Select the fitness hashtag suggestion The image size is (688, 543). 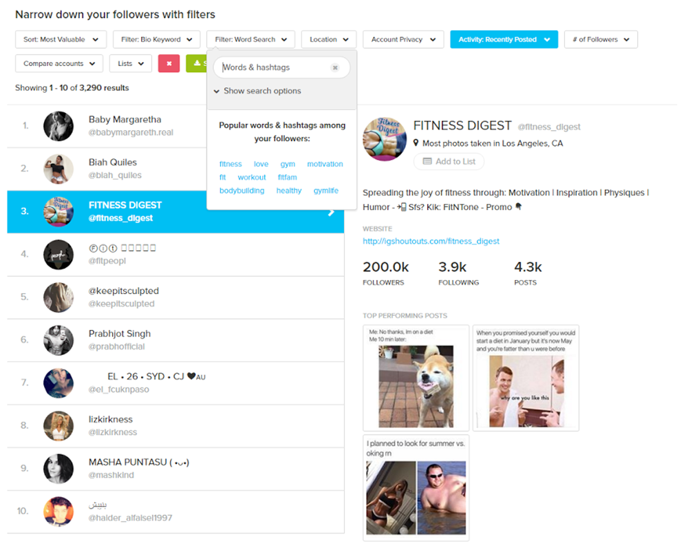click(230, 164)
